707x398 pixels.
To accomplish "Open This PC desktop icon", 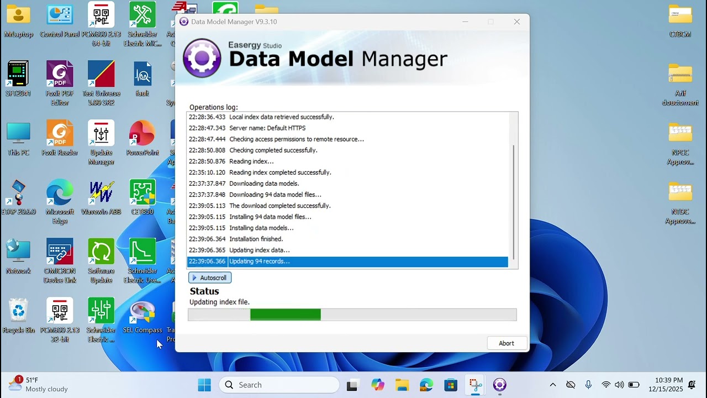I will pyautogui.click(x=18, y=139).
